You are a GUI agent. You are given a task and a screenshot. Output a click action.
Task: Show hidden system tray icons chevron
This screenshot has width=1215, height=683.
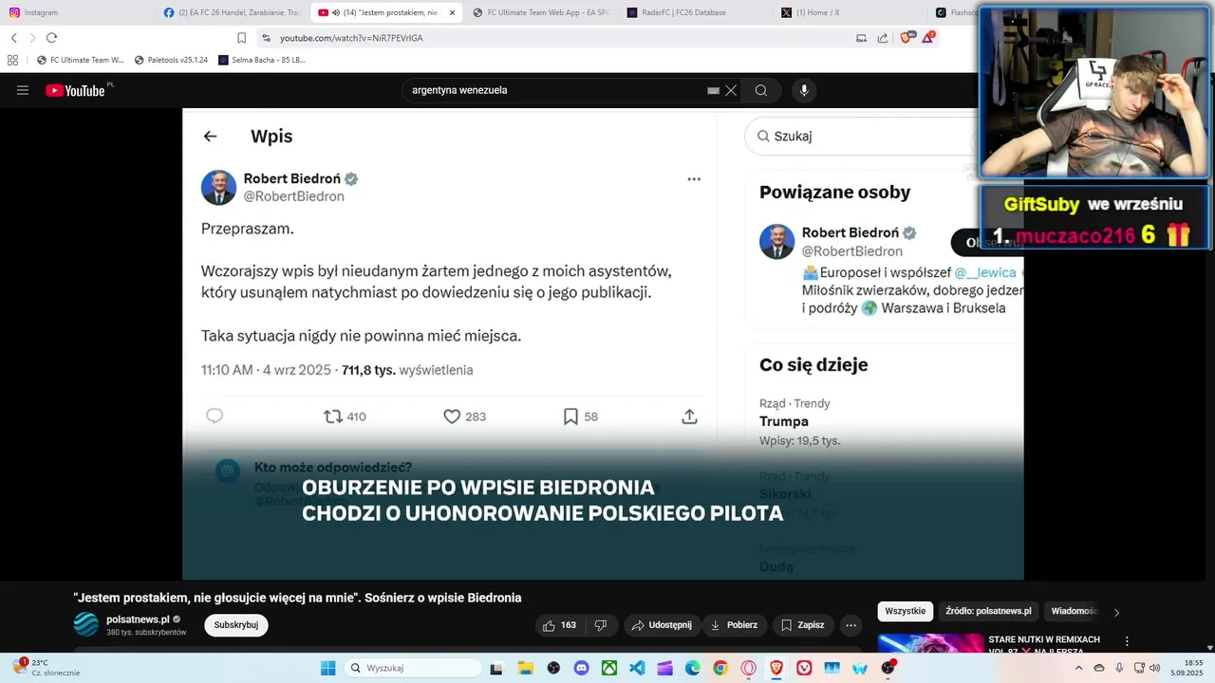point(1078,668)
